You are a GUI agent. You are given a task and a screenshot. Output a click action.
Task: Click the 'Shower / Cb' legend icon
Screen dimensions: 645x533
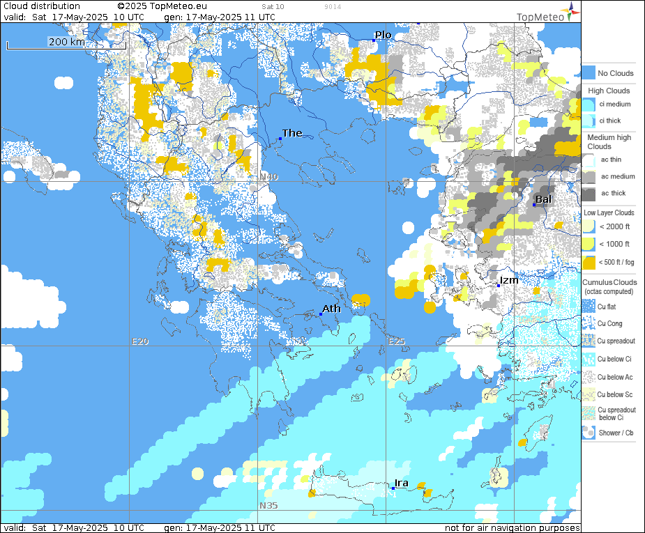pos(589,433)
